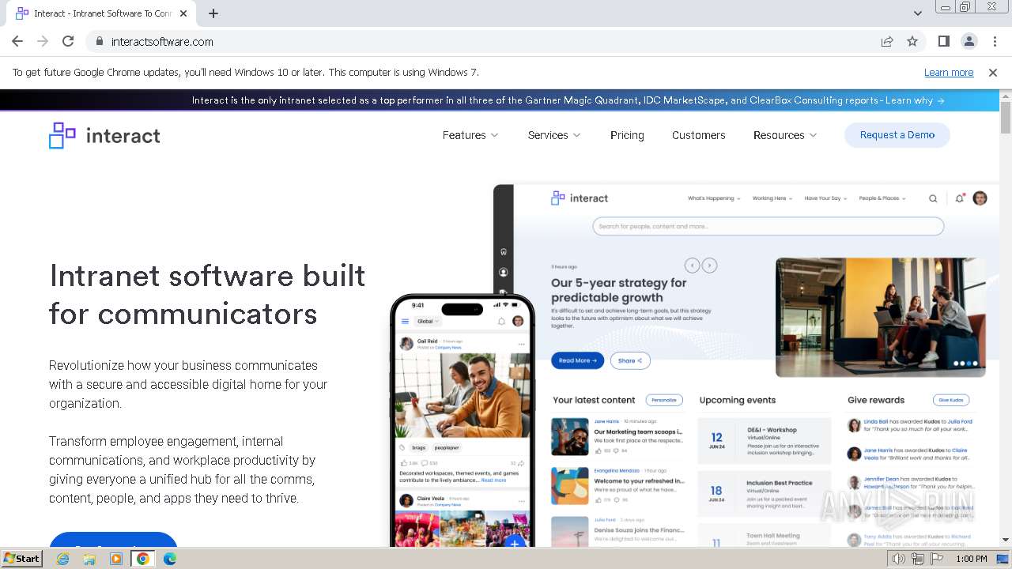Viewport: 1012px width, 569px height.
Task: Click the office meeting photo
Action: point(881,317)
